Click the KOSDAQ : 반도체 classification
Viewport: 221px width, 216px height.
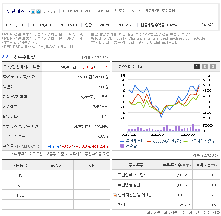click(x=111, y=11)
